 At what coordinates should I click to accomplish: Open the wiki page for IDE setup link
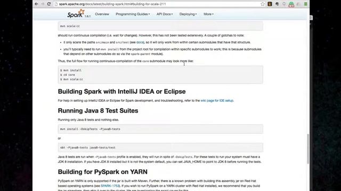pyautogui.click(x=217, y=100)
